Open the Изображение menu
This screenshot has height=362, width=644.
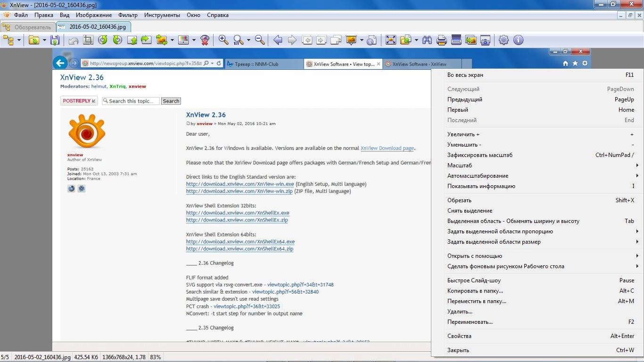point(94,15)
